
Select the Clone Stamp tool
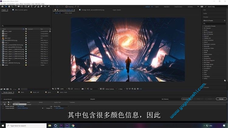click(38, 7)
